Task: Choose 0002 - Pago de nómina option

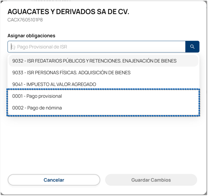Action: pyautogui.click(x=37, y=108)
